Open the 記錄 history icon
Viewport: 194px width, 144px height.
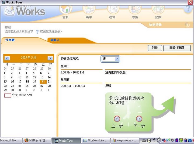click(x=158, y=9)
